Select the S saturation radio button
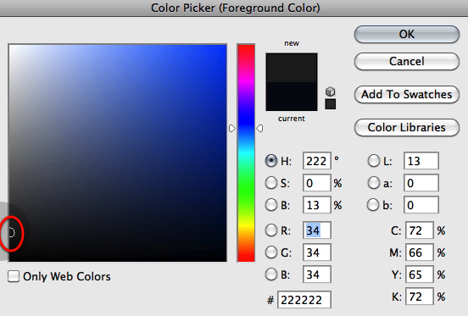This screenshot has width=468, height=316. click(x=271, y=183)
